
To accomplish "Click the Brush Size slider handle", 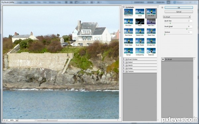I will click(x=170, y=23).
